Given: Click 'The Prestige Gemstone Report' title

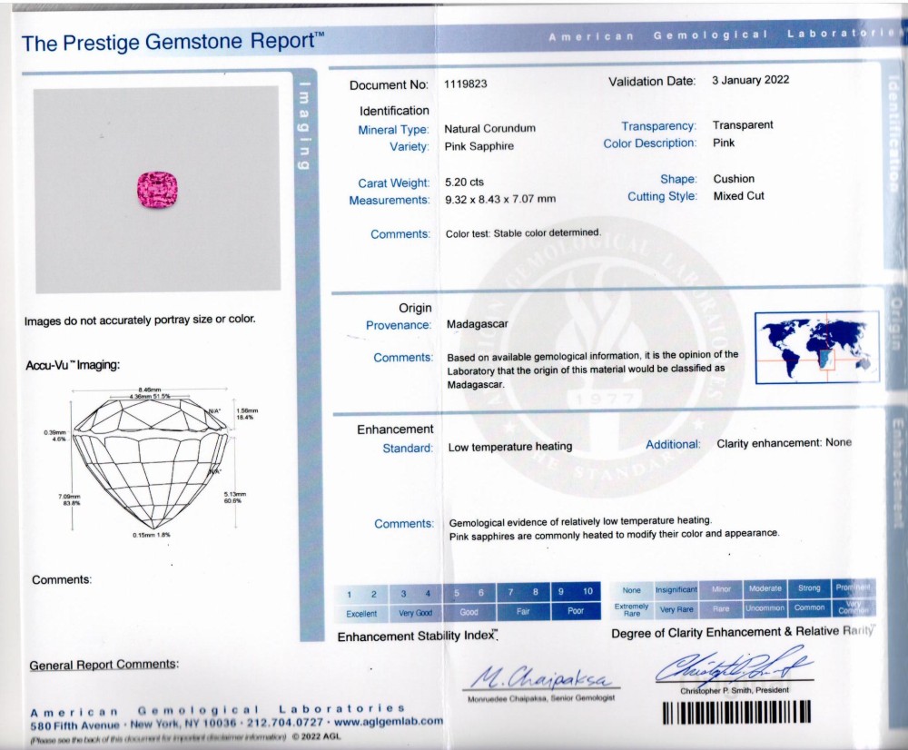Looking at the screenshot, I should coord(173,42).
